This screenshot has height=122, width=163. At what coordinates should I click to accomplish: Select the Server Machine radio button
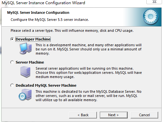point(12,62)
